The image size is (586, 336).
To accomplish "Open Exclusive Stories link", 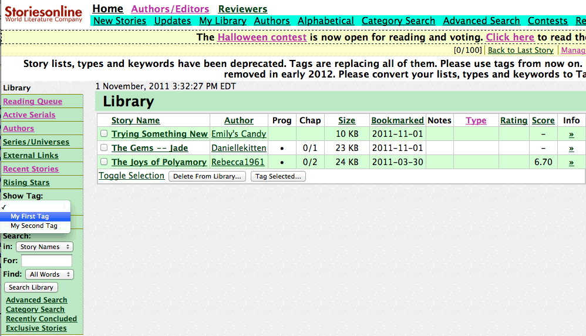I will coord(36,328).
